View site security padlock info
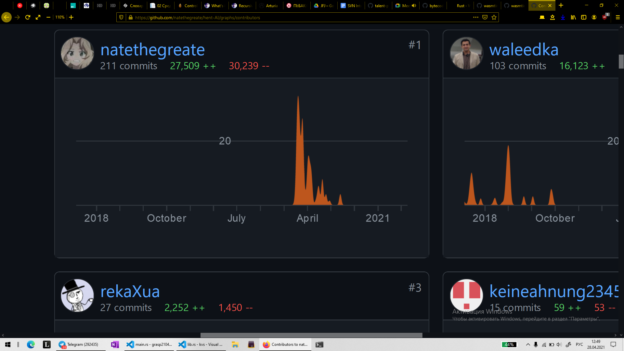Viewport: 624px width, 351px height. point(131,18)
